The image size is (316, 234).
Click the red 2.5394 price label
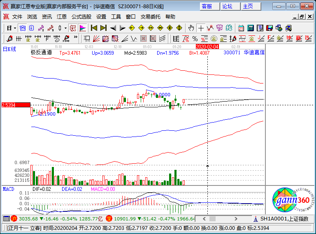pos(16,105)
